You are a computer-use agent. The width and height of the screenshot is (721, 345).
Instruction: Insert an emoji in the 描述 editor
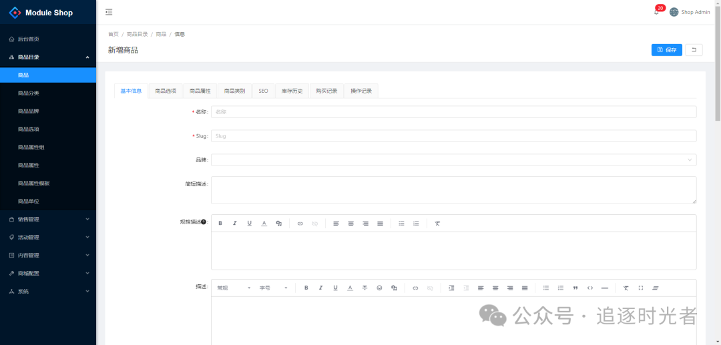379,288
